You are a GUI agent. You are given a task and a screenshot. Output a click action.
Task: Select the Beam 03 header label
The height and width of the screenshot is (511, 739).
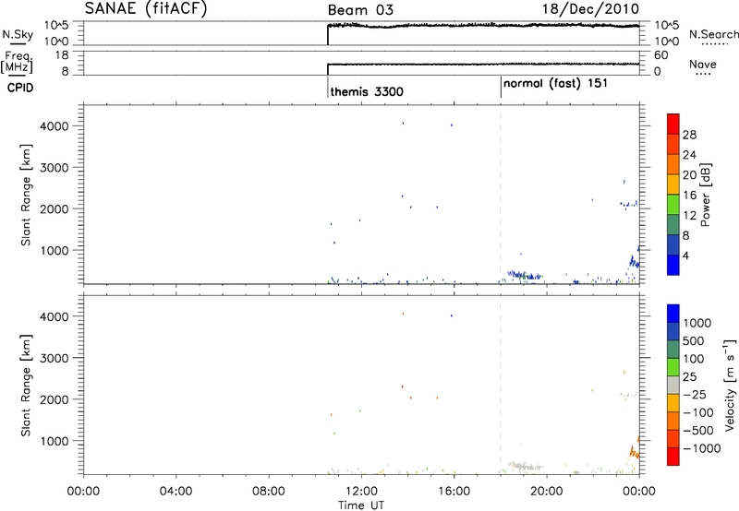click(360, 10)
